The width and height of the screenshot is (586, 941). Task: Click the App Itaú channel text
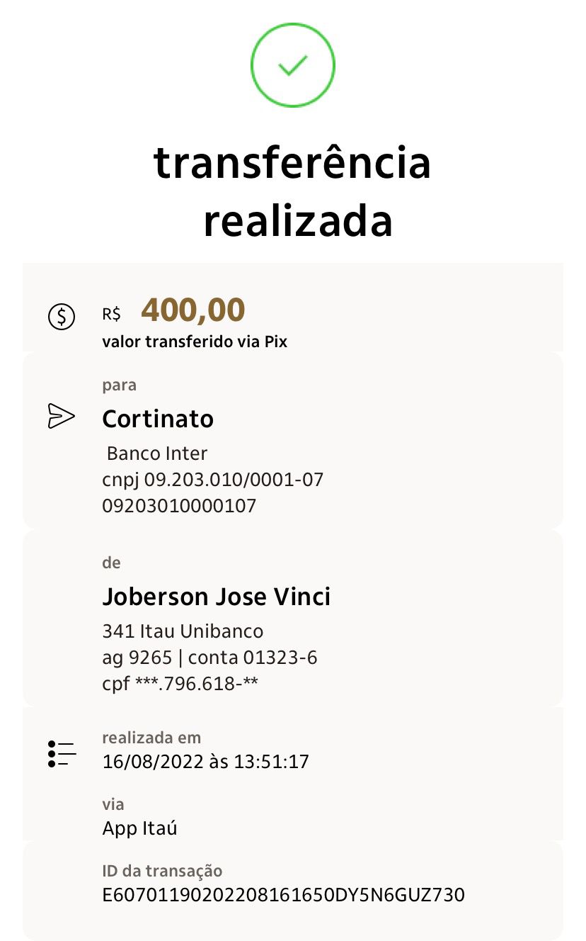pos(140,828)
